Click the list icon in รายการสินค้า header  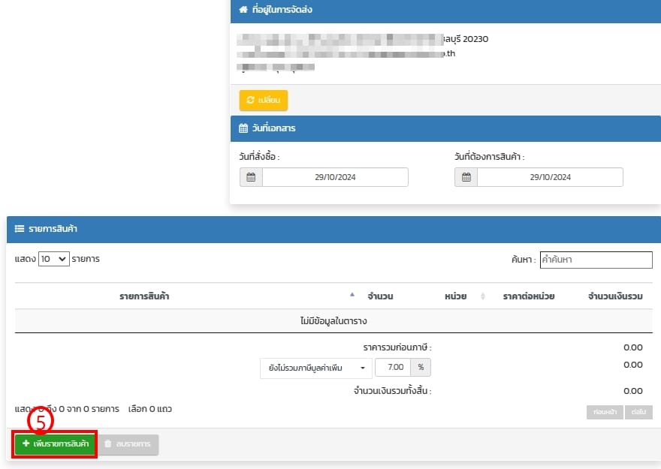click(x=20, y=229)
